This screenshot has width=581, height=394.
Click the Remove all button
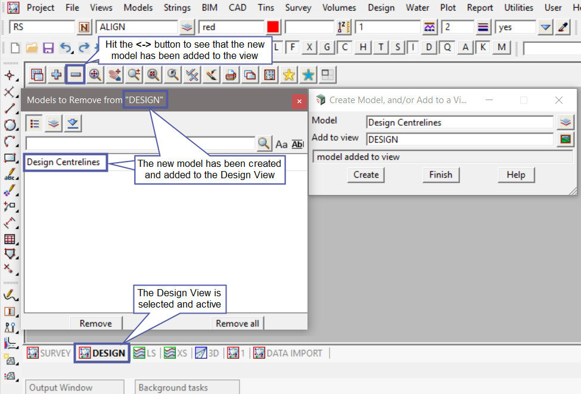click(x=237, y=323)
